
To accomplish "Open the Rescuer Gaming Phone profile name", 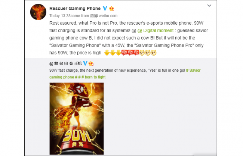I will [x=75, y=9].
